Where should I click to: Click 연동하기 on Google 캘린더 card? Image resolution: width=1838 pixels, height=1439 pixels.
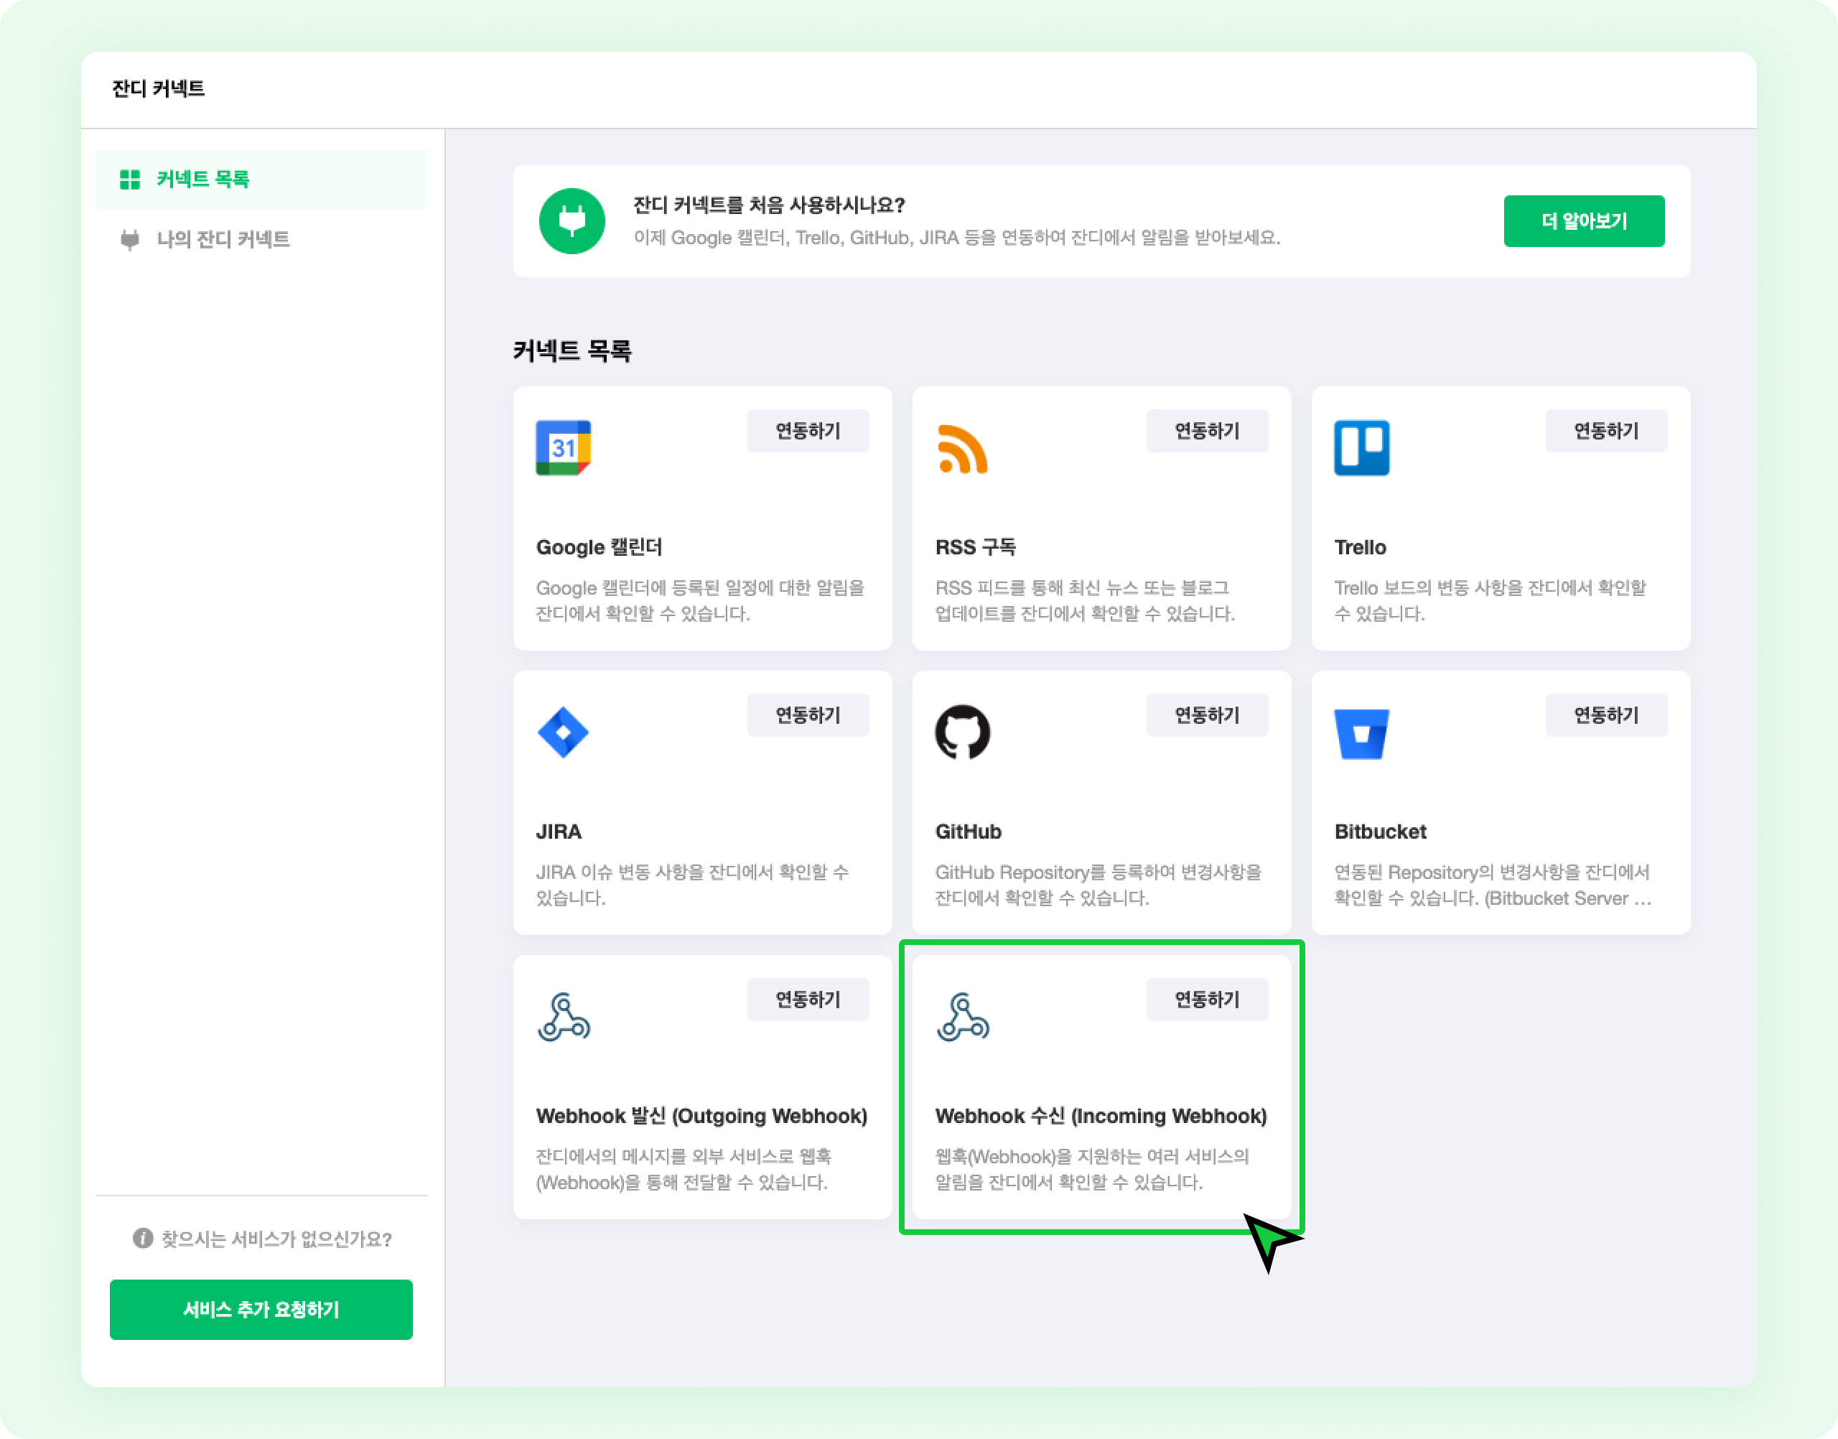(x=807, y=431)
